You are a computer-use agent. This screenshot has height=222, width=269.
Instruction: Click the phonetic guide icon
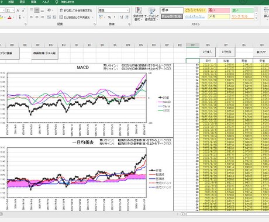coord(20,18)
